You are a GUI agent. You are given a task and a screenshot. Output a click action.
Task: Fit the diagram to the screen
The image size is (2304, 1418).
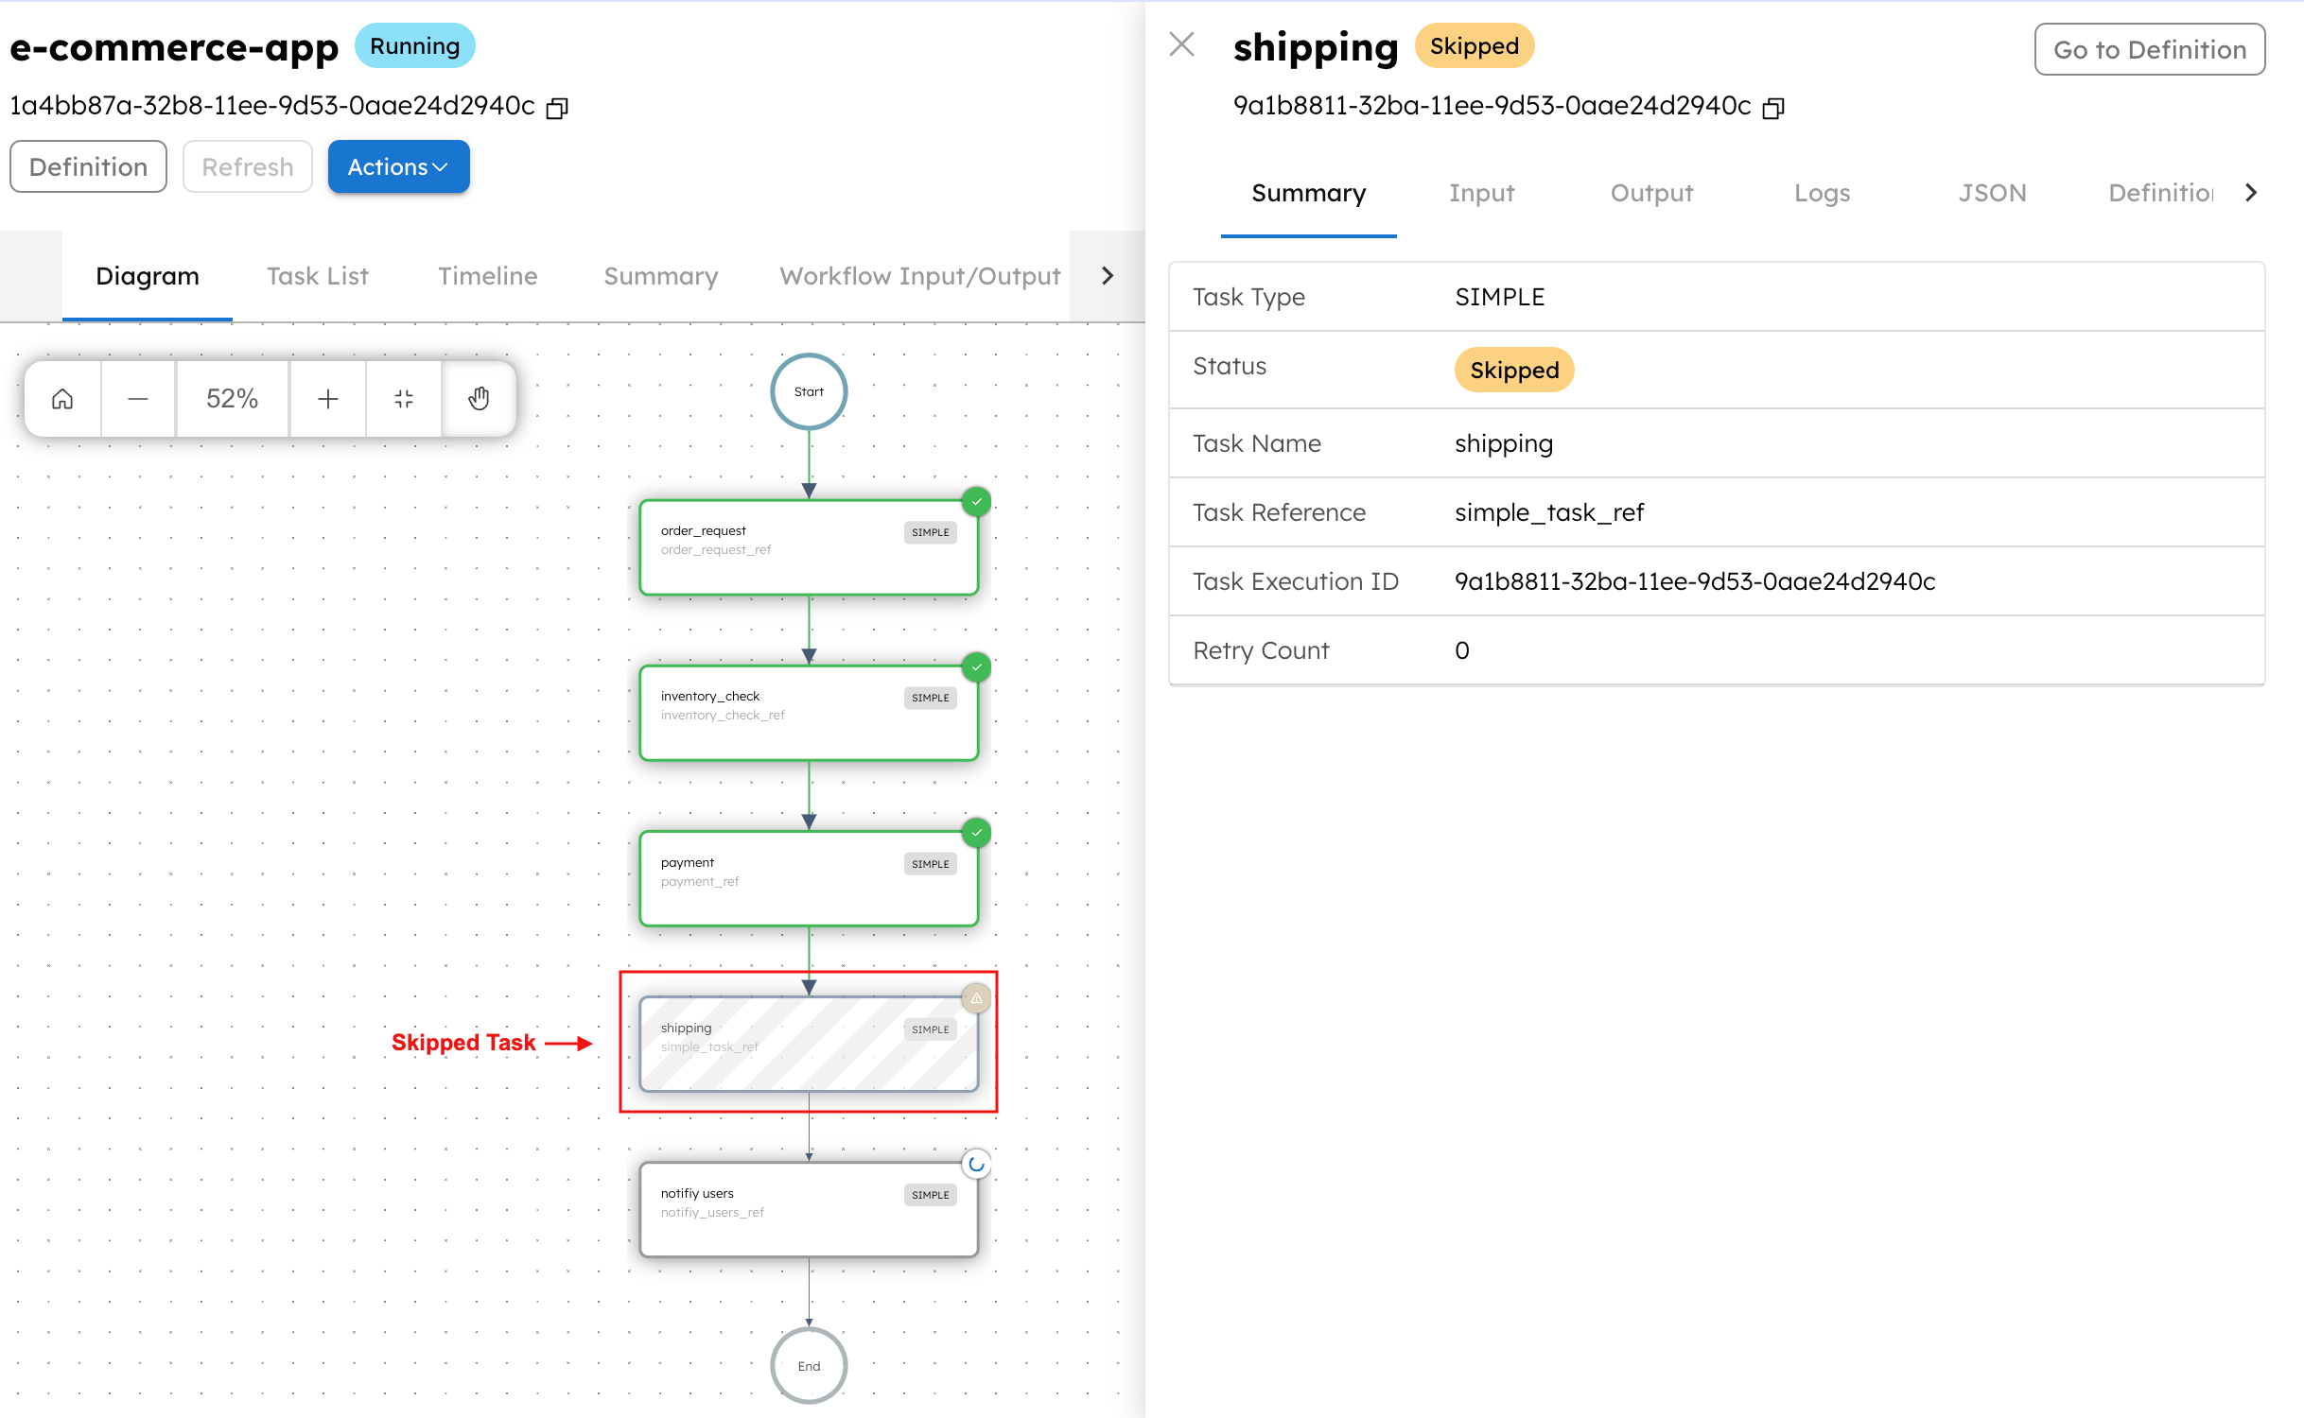(x=403, y=398)
